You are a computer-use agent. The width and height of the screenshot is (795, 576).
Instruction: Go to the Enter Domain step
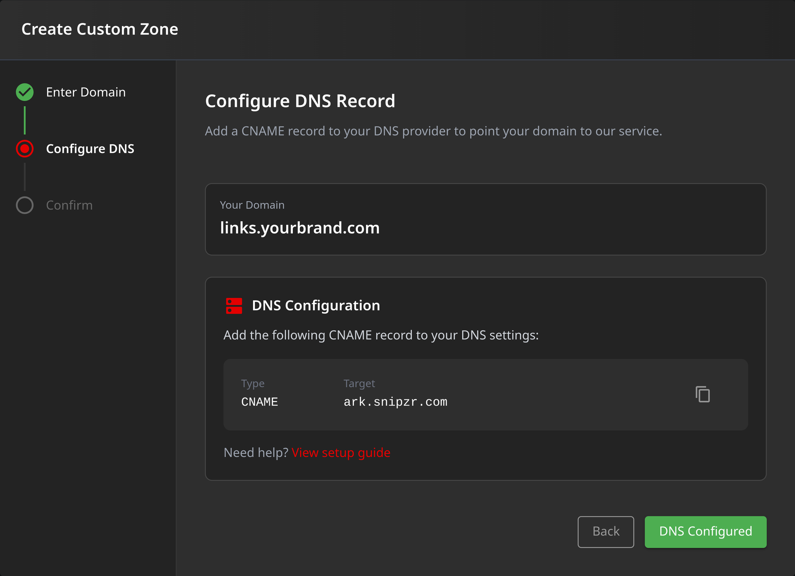point(86,92)
